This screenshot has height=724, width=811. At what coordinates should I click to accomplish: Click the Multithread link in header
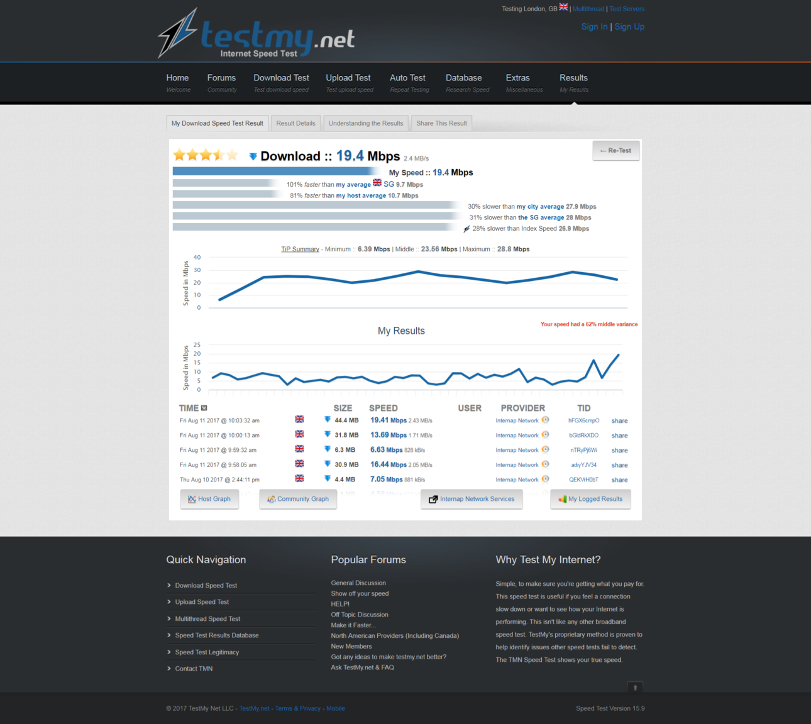click(x=588, y=9)
